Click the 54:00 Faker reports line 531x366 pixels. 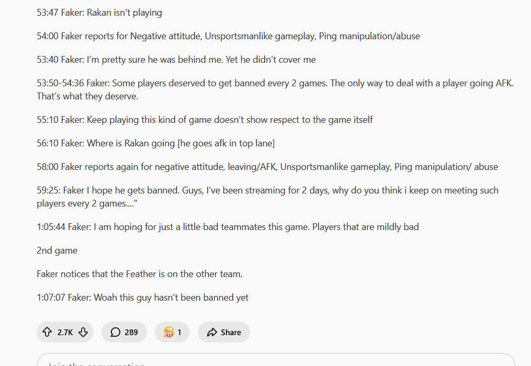(228, 36)
